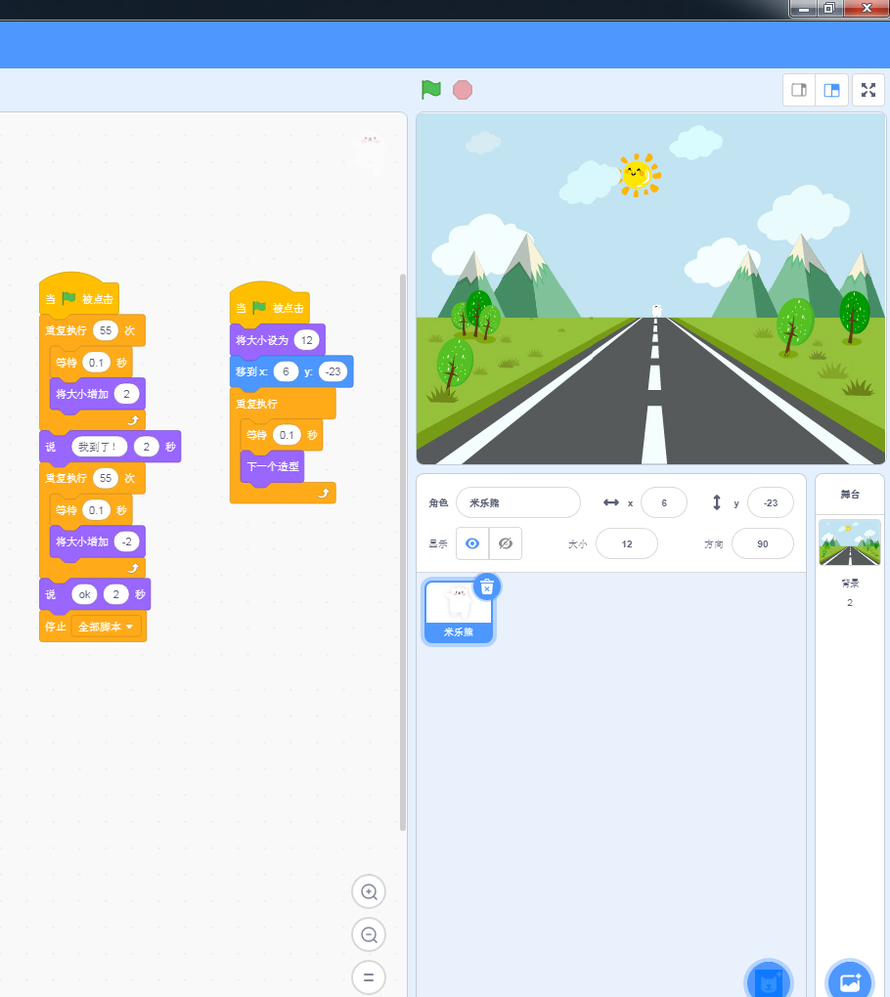This screenshot has width=890, height=997.
Task: Minimize the window
Action: click(x=804, y=8)
